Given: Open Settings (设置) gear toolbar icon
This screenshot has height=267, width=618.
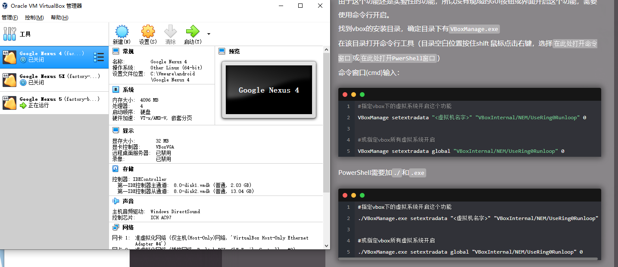Looking at the screenshot, I should (148, 31).
